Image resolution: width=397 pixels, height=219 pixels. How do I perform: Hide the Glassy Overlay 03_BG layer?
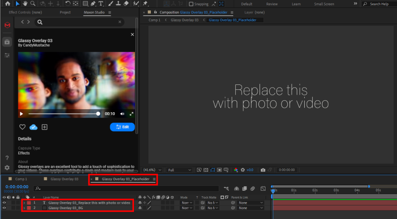(x=4, y=208)
